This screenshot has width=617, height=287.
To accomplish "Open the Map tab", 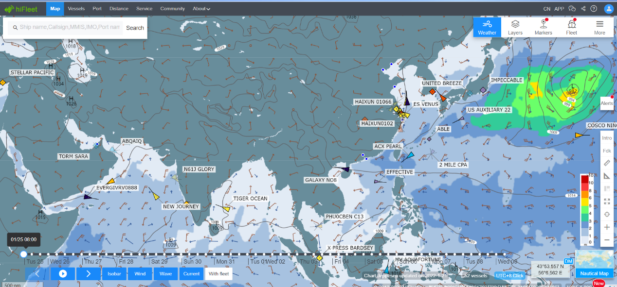I will pos(55,8).
